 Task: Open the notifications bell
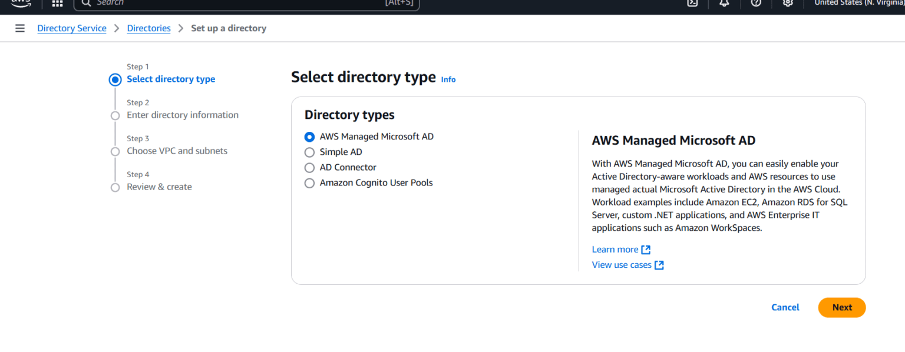(724, 3)
